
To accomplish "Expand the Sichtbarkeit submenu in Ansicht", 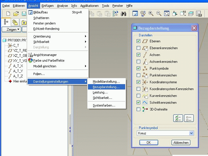I will coord(58,42).
